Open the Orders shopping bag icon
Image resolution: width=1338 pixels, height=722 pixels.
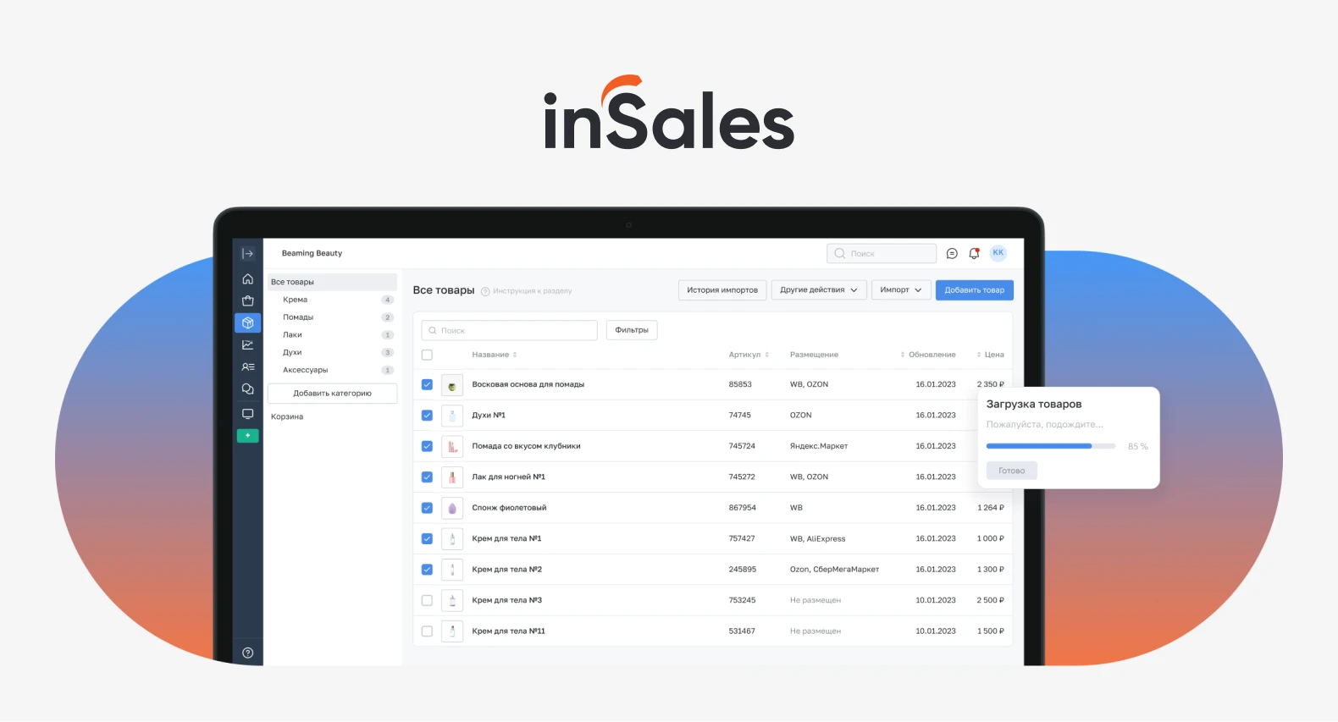pos(247,300)
